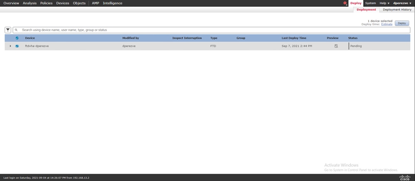Uncheck the ftdvha-dperezve device checkbox
The height and width of the screenshot is (181, 415).
17,46
